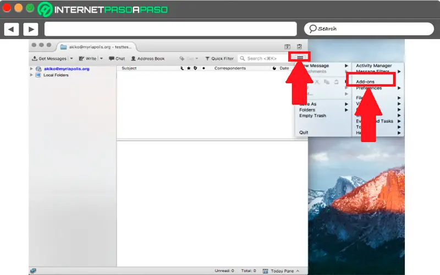The image size is (440, 275).
Task: Choose Quit from the menu
Action: click(x=304, y=132)
